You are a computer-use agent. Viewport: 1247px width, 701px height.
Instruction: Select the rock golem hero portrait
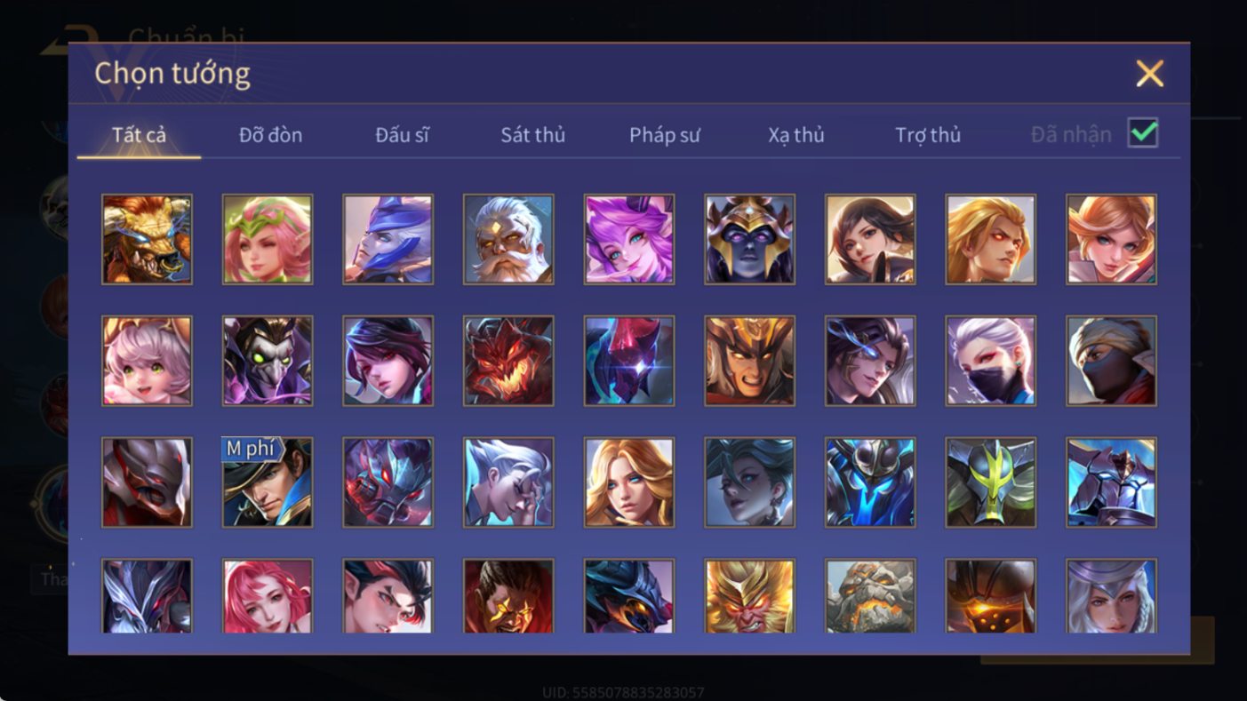coord(870,595)
